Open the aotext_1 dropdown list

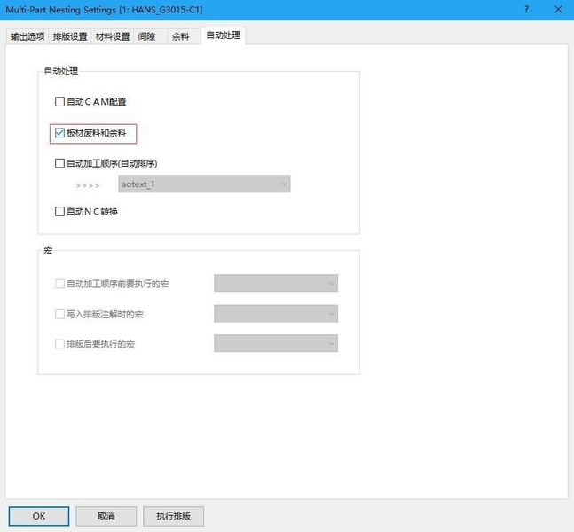coord(204,184)
